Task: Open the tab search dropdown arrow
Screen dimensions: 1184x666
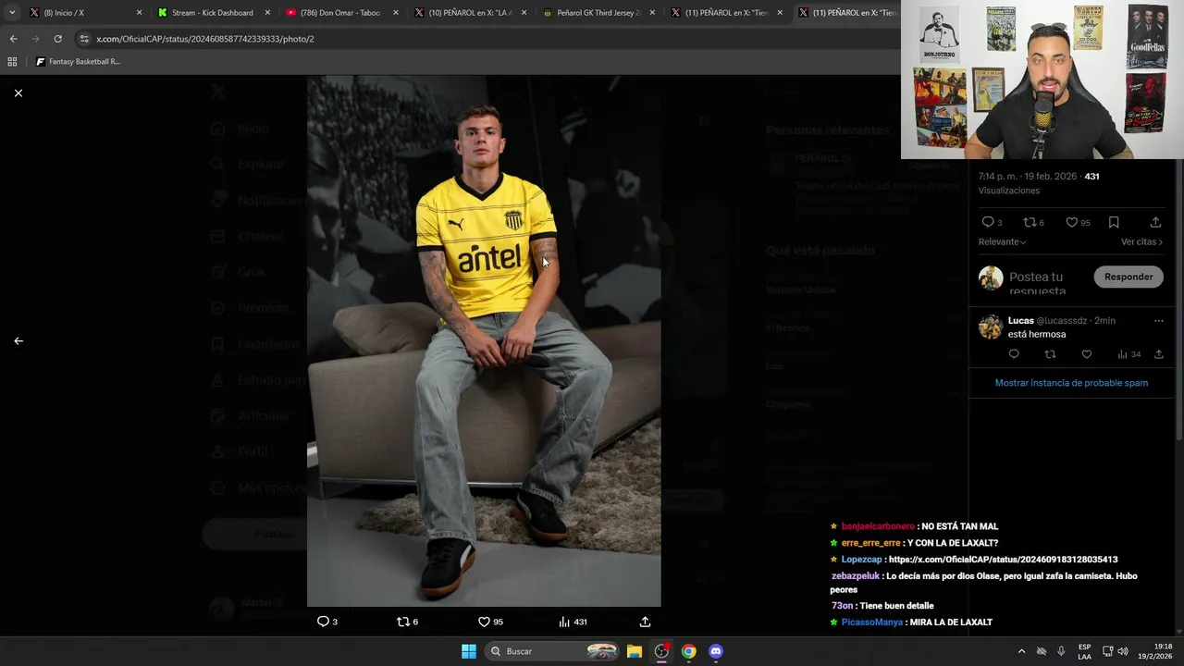Action: point(11,13)
